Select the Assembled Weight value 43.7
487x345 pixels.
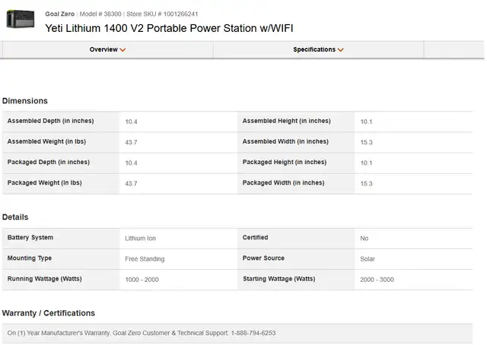[x=131, y=142]
